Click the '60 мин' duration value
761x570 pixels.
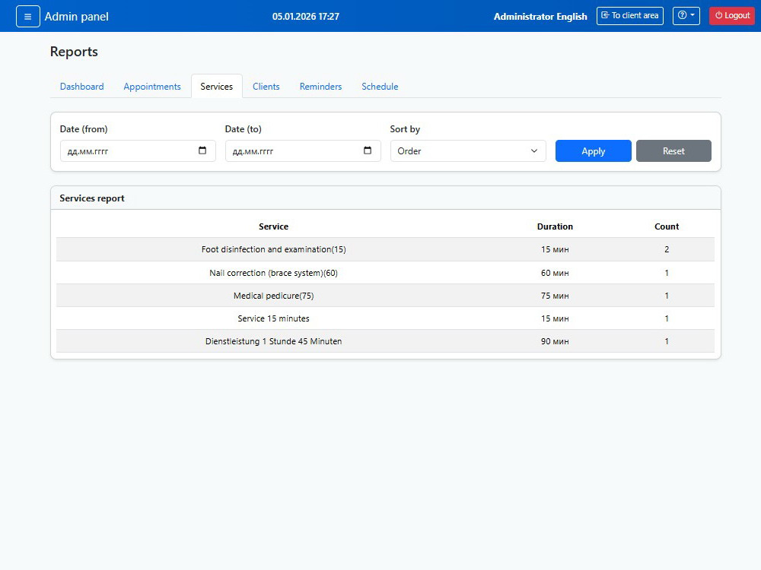pyautogui.click(x=555, y=273)
